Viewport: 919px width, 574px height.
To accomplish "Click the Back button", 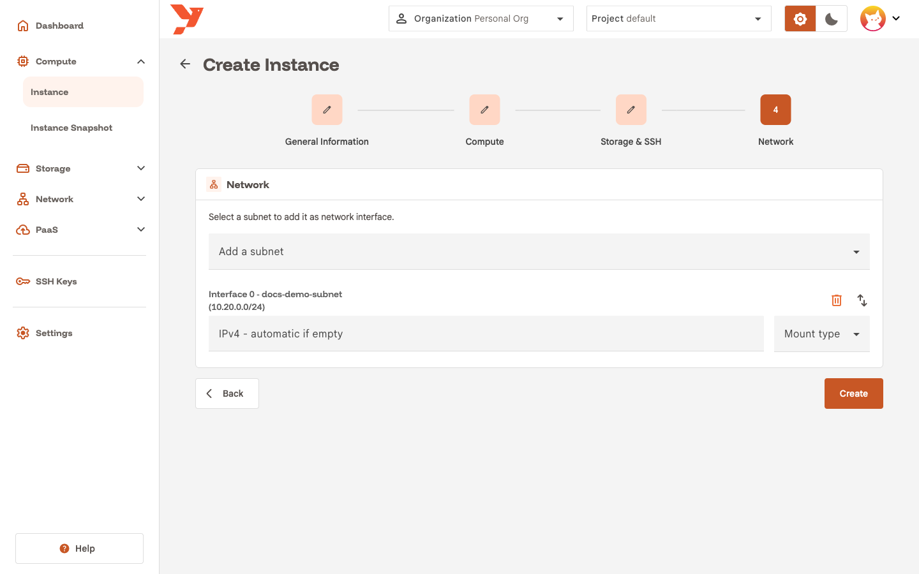I will coord(227,394).
